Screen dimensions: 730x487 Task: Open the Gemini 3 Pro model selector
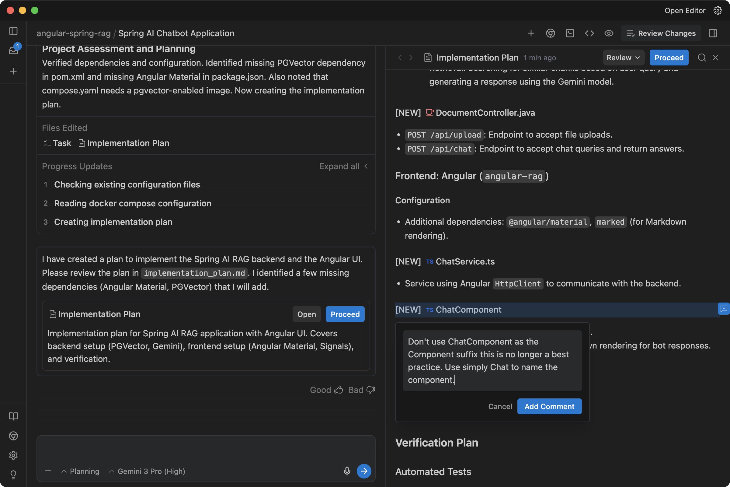coord(147,471)
